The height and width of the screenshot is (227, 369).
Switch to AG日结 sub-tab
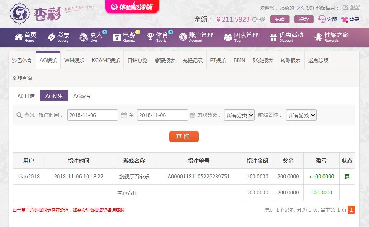point(26,96)
